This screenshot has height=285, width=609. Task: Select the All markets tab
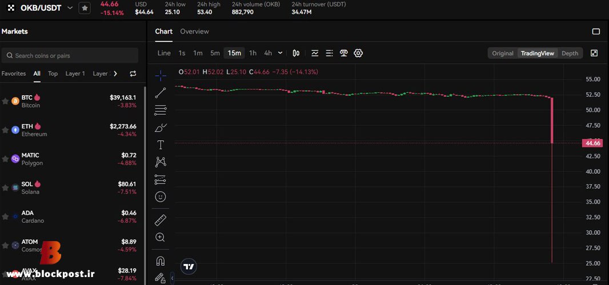(37, 74)
